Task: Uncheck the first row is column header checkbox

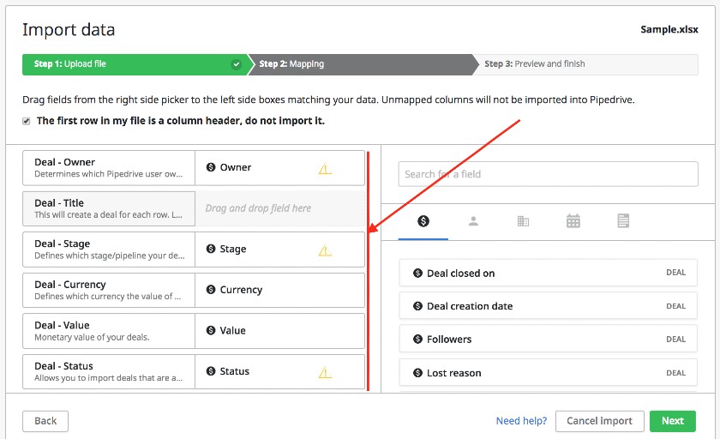Action: pos(27,121)
